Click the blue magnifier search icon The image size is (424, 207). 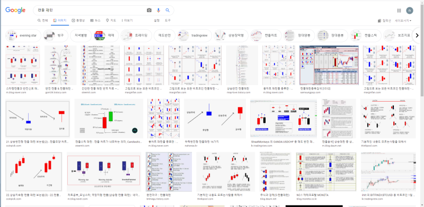[x=167, y=10]
